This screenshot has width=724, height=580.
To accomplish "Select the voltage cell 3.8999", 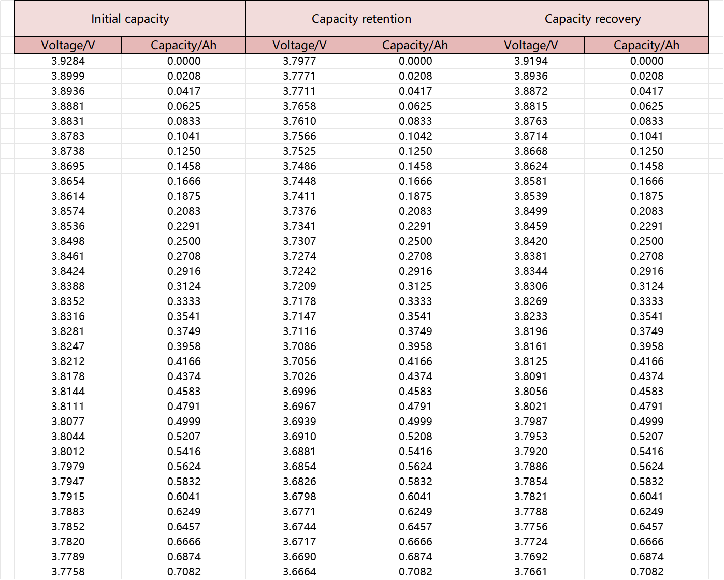I will click(x=68, y=76).
